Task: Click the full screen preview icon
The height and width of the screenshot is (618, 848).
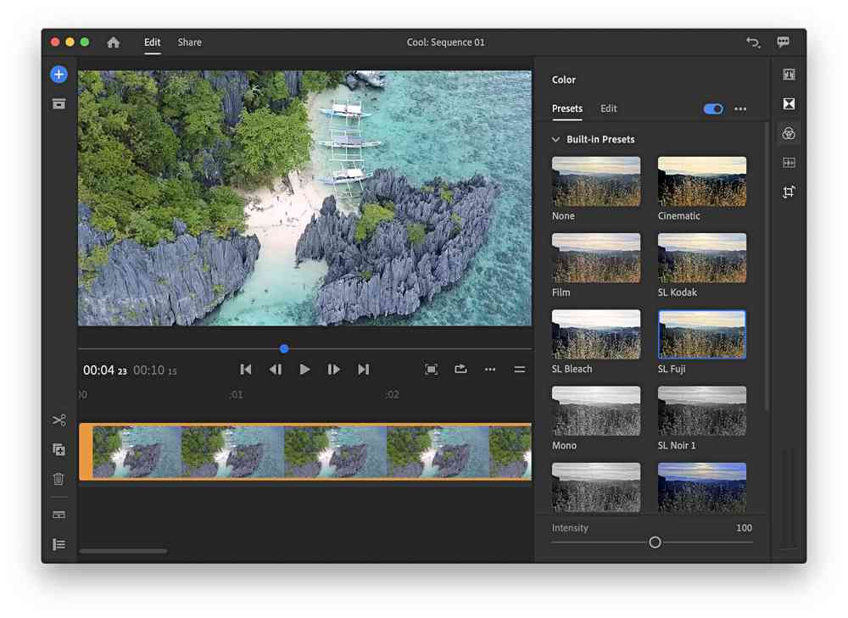Action: coord(431,370)
